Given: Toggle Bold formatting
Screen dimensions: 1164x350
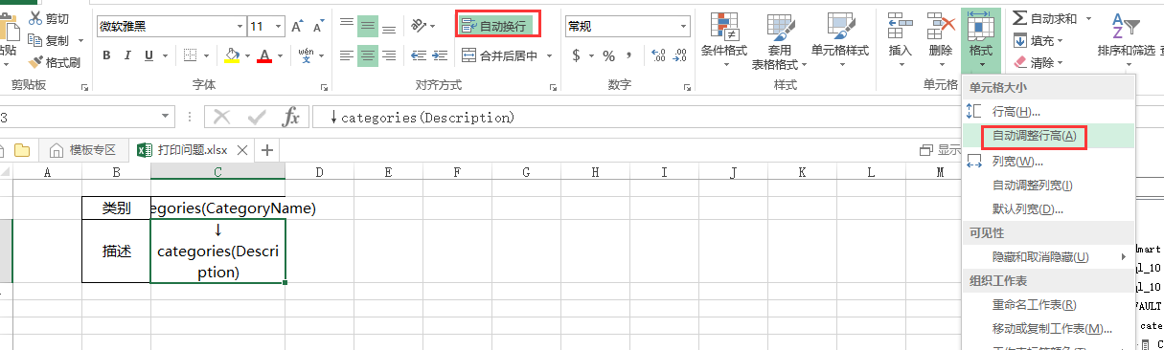Looking at the screenshot, I should [106, 55].
